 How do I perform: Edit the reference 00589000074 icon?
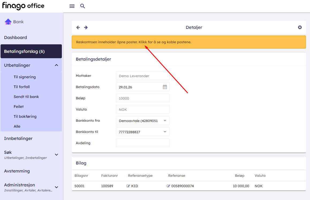(x=168, y=186)
